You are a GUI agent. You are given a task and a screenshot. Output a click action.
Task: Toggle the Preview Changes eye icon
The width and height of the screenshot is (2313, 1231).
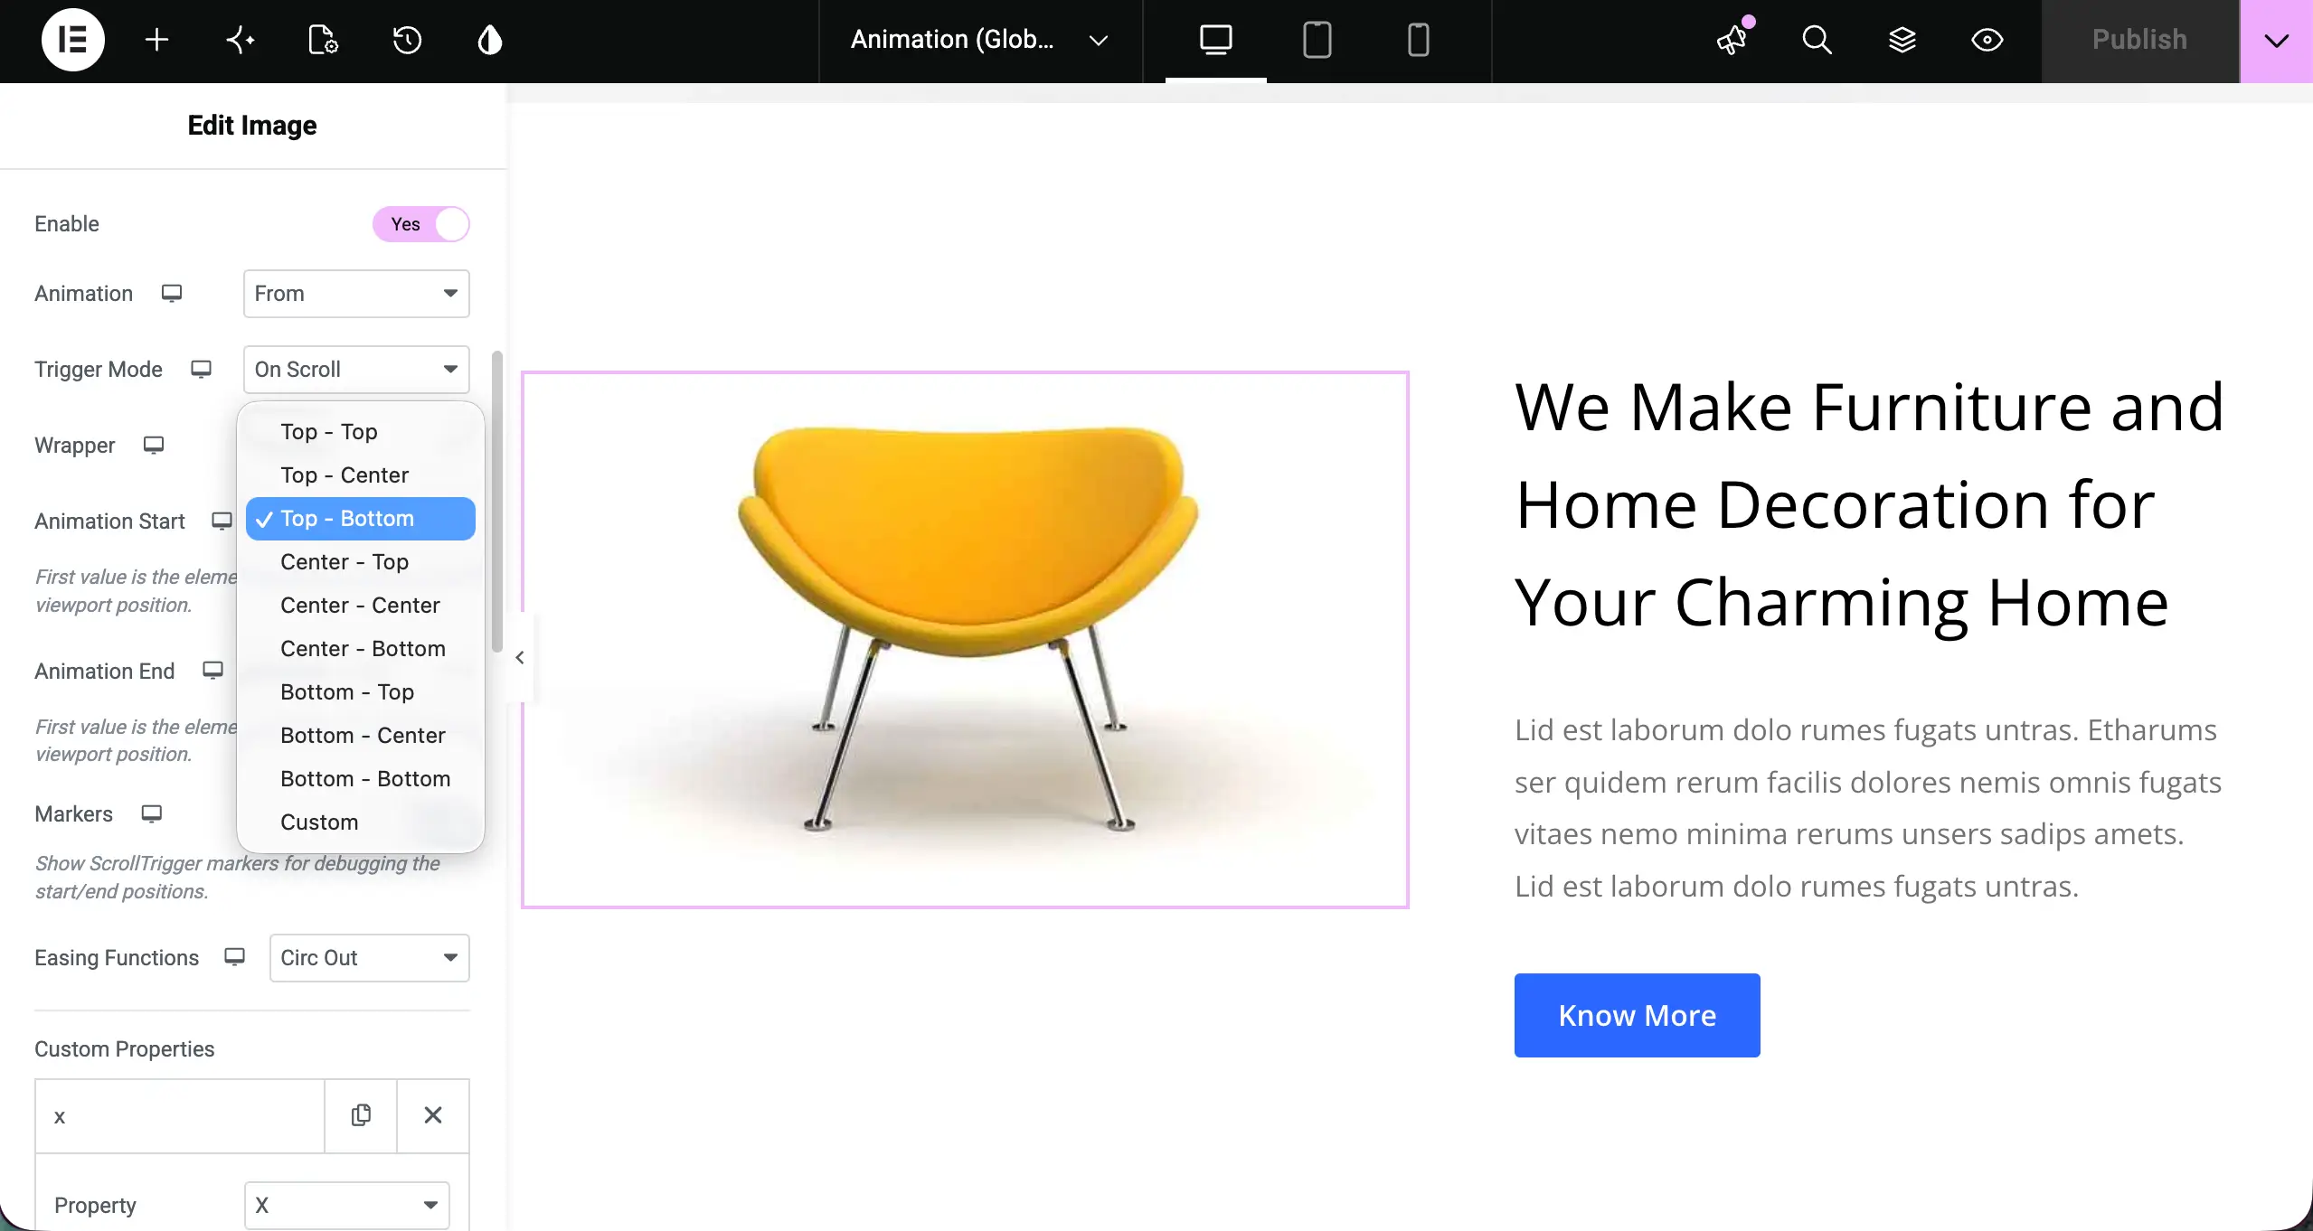[1987, 40]
